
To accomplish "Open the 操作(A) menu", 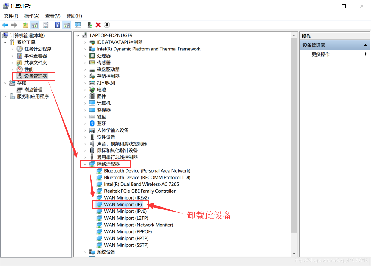I will click(32, 16).
